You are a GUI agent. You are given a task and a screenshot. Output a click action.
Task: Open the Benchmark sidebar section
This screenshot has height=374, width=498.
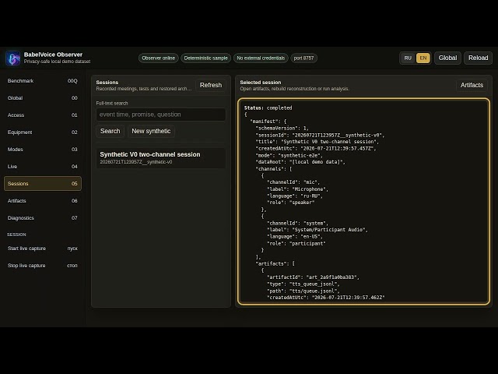43,81
